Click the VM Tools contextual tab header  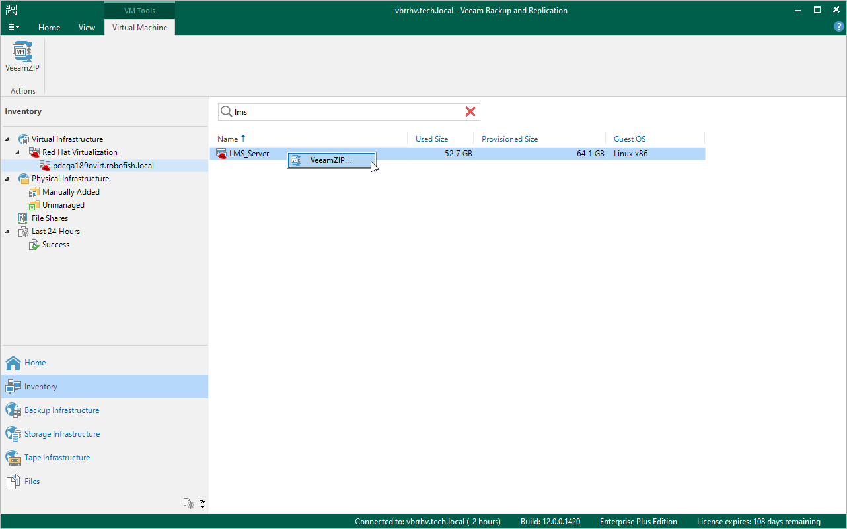139,11
